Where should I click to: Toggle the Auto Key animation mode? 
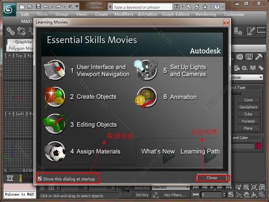(142, 188)
